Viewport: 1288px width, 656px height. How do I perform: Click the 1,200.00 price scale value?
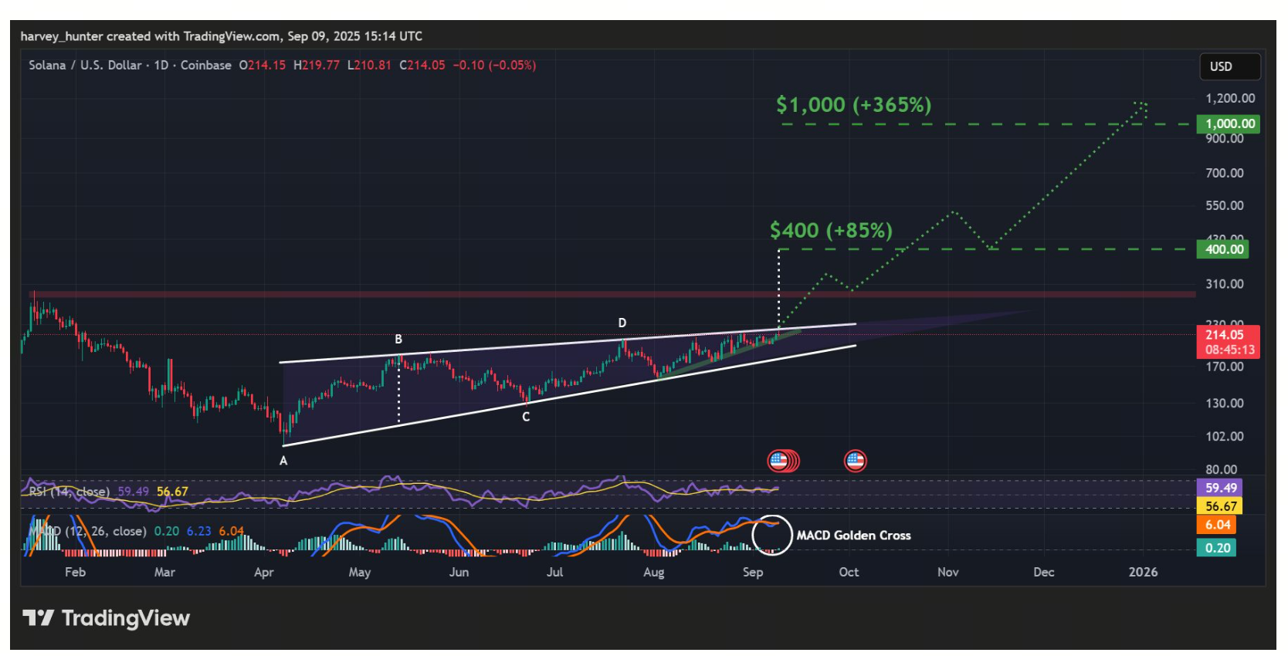pyautogui.click(x=1230, y=98)
